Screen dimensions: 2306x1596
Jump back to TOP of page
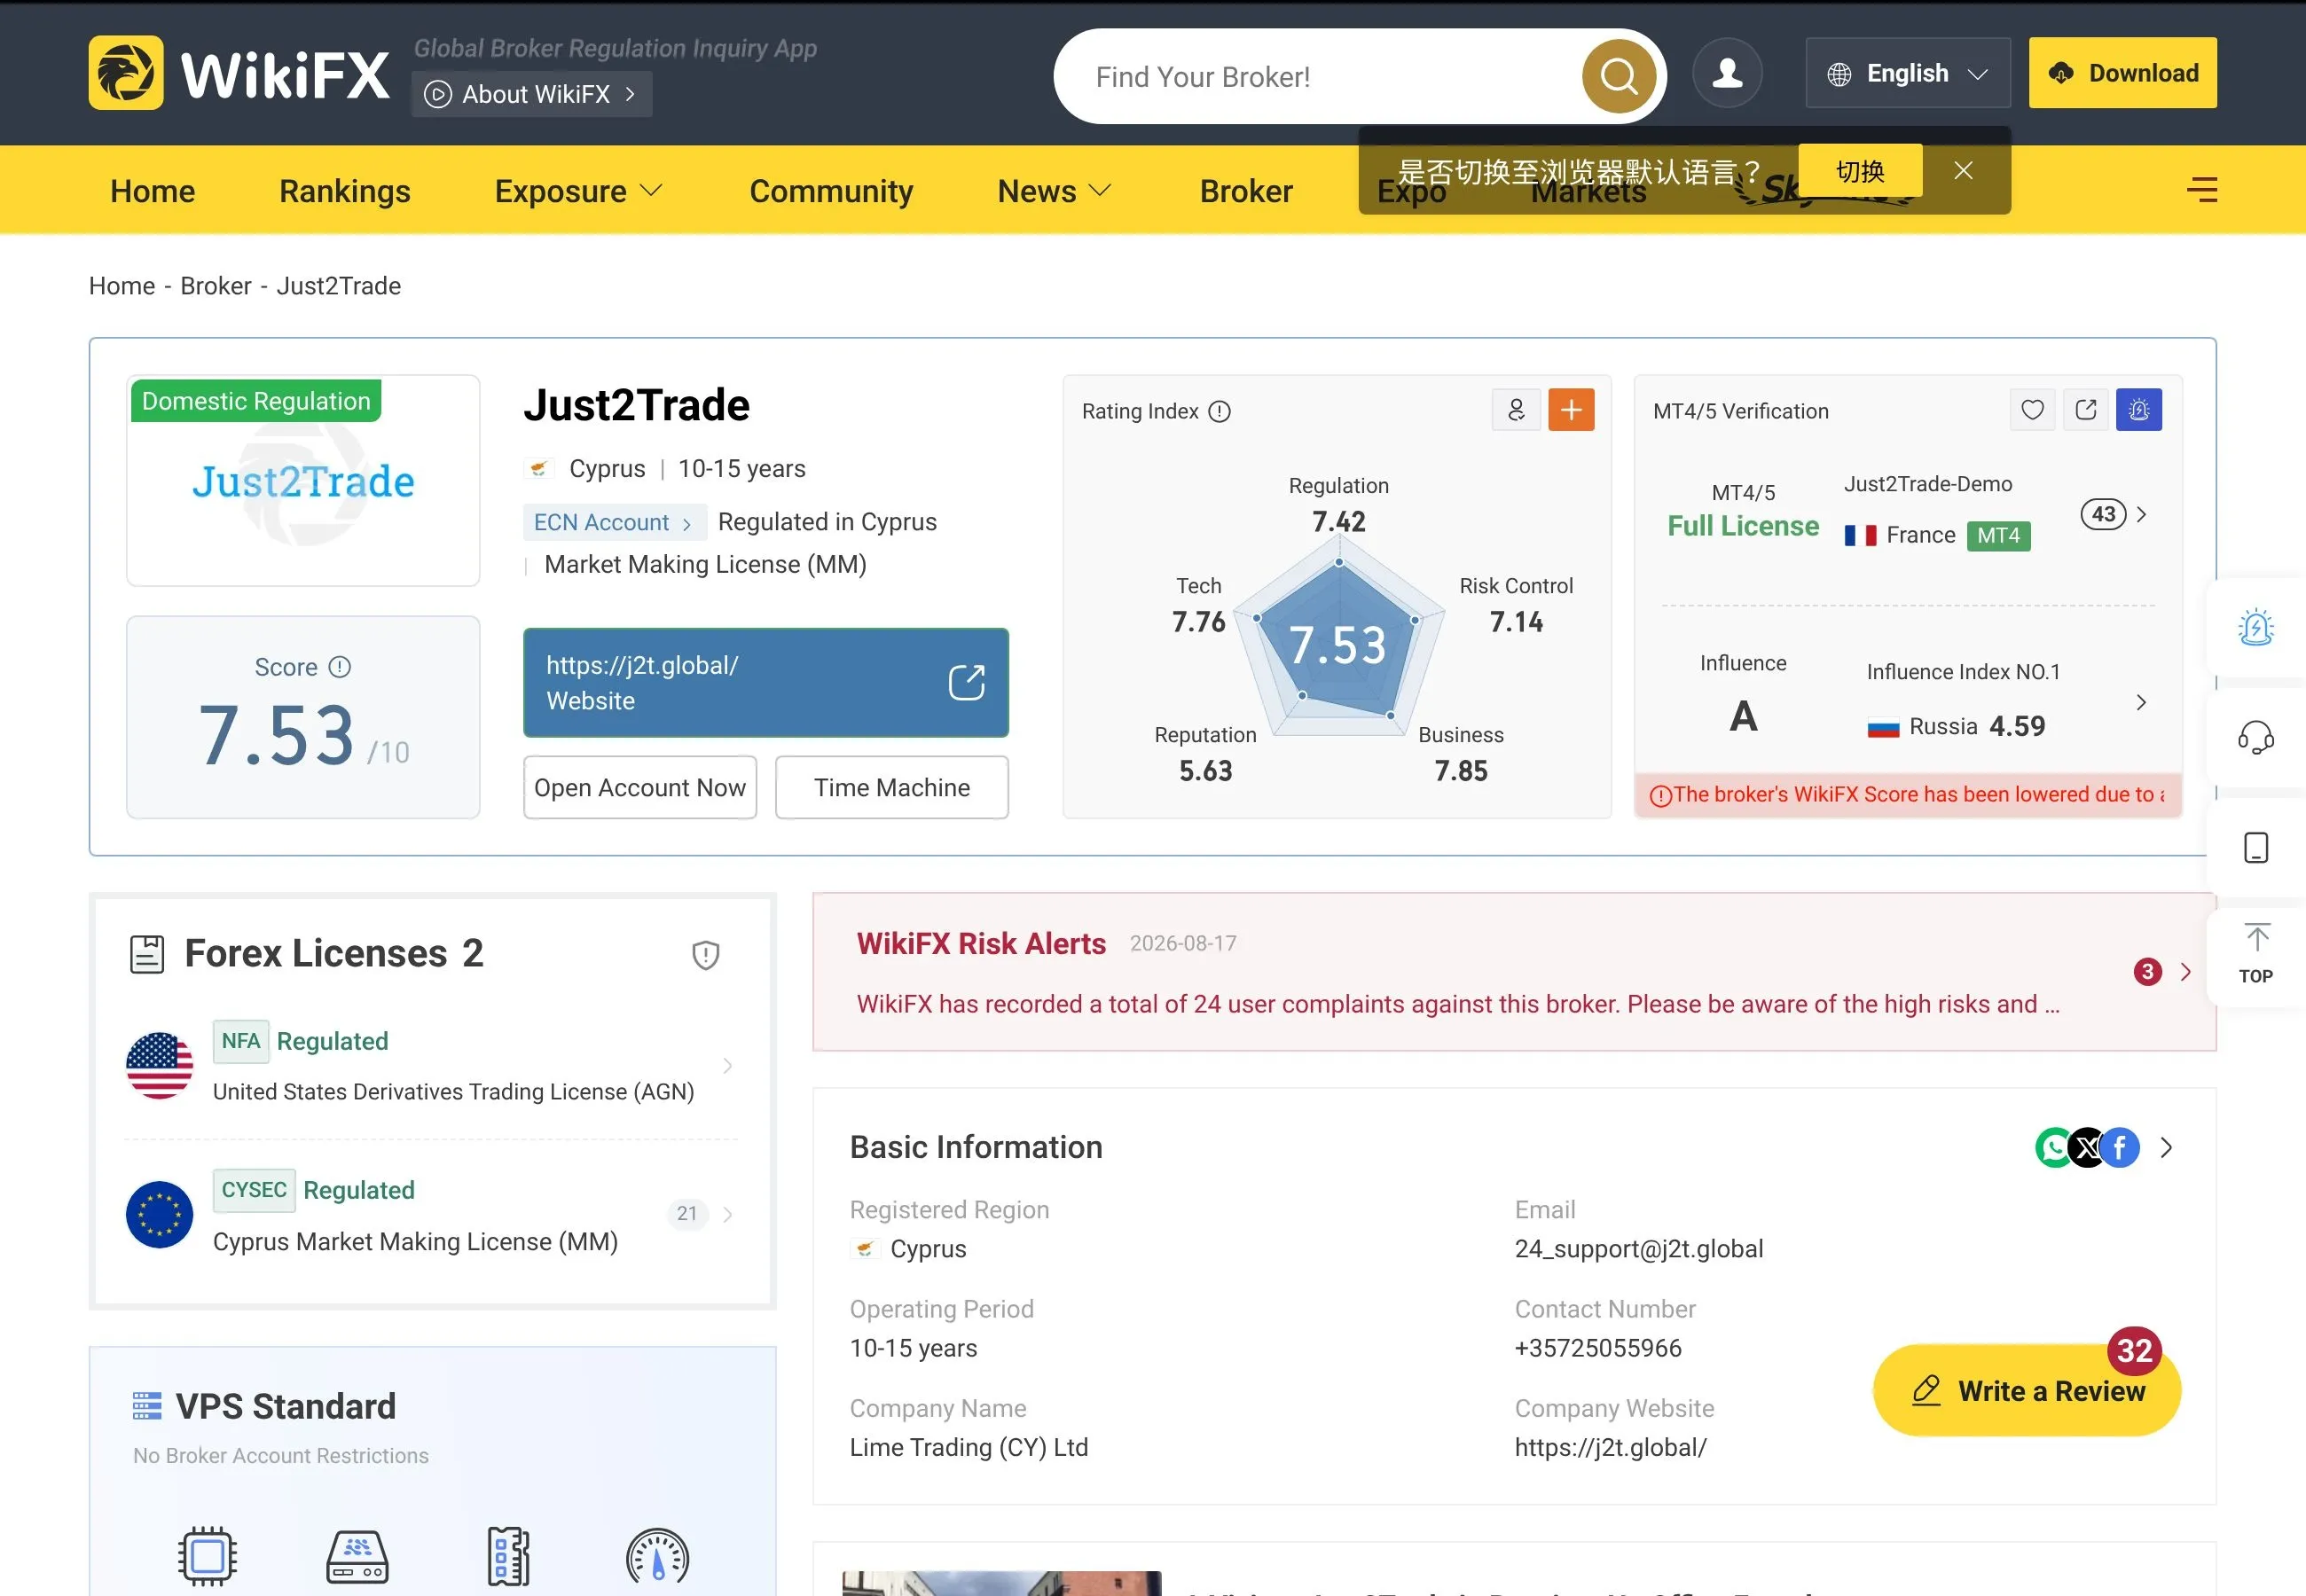tap(2256, 955)
